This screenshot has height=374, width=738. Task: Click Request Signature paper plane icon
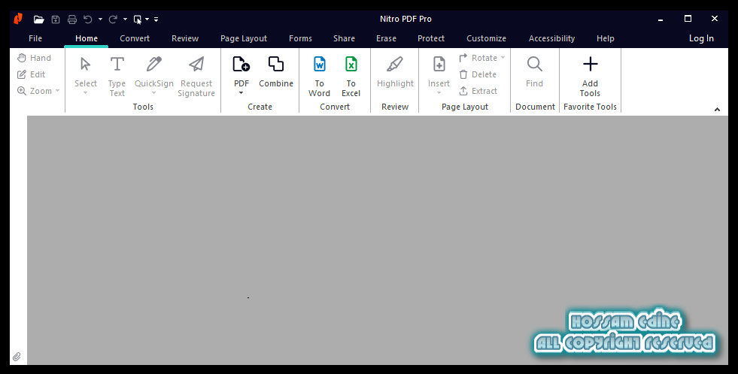point(196,65)
